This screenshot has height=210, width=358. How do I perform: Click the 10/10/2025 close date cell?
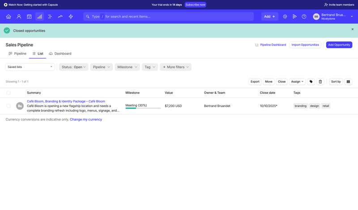(x=268, y=106)
